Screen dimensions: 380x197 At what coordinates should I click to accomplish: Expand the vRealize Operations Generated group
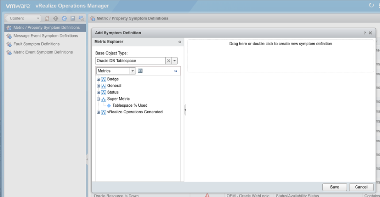99,112
